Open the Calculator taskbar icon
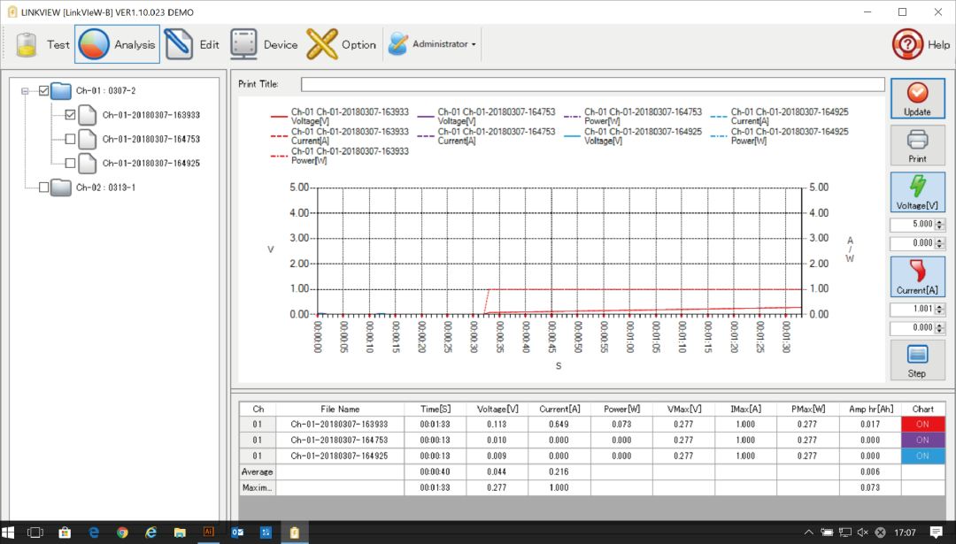956x544 pixels. coord(266,533)
